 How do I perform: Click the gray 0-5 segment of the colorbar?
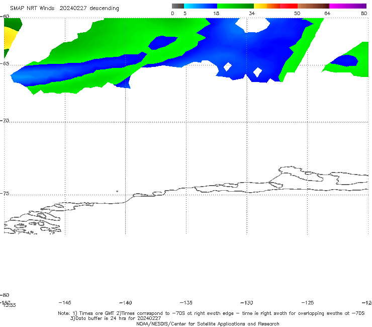point(178,6)
